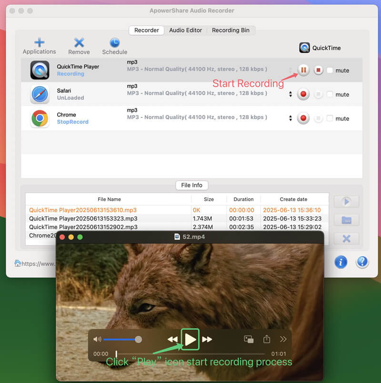Click the Remove X icon
The image size is (381, 383).
[79, 43]
